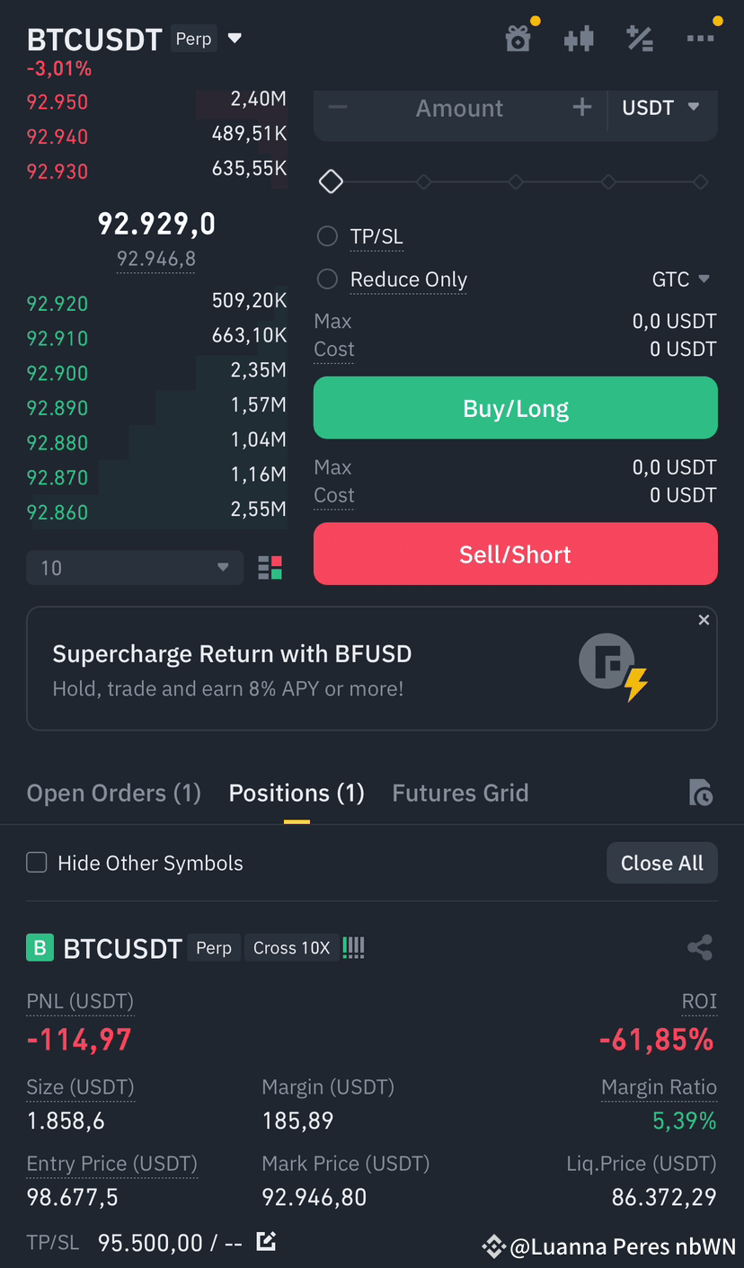Change the order book layout icon
The width and height of the screenshot is (744, 1268).
[x=270, y=568]
